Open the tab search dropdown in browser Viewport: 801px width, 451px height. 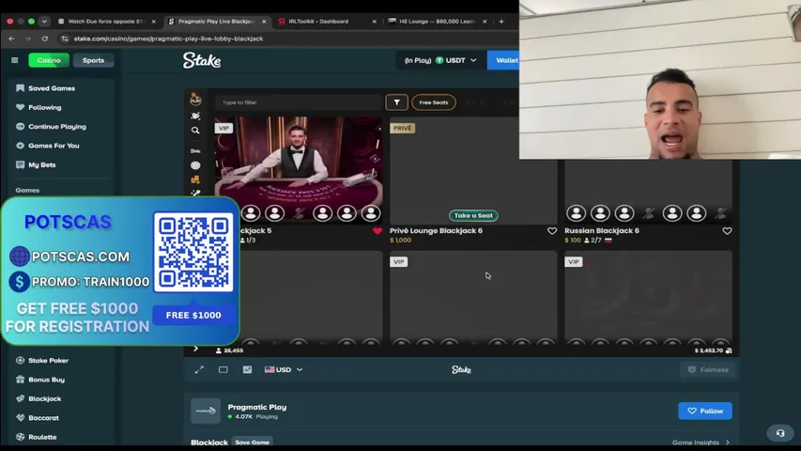(44, 22)
